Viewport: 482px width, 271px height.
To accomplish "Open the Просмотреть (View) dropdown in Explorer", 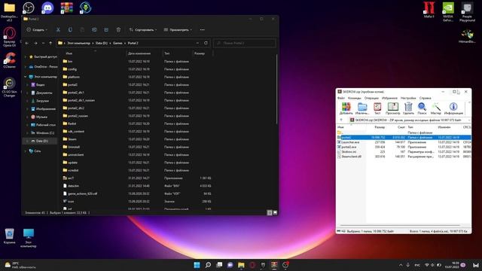I will [x=178, y=30].
